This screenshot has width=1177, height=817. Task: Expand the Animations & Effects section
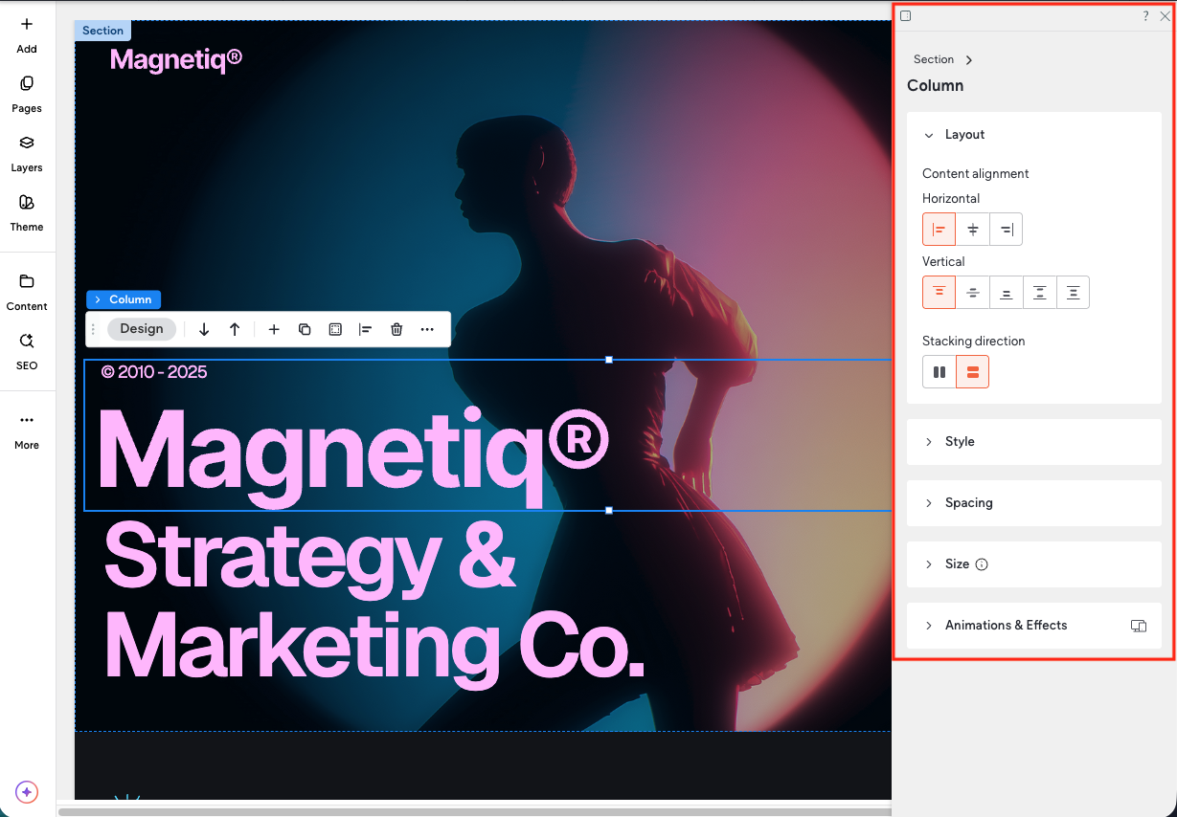pyautogui.click(x=1006, y=626)
